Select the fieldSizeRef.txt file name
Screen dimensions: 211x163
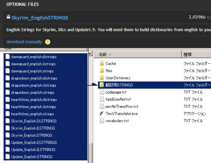pyautogui.click(x=118, y=99)
